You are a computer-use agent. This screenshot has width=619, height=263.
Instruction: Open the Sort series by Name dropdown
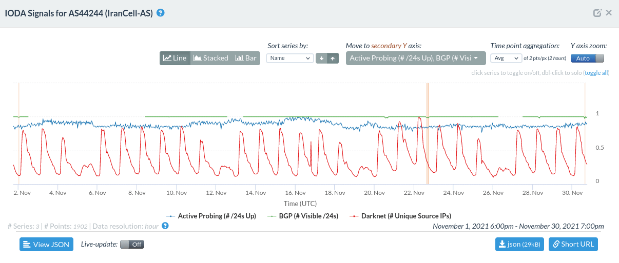[289, 58]
